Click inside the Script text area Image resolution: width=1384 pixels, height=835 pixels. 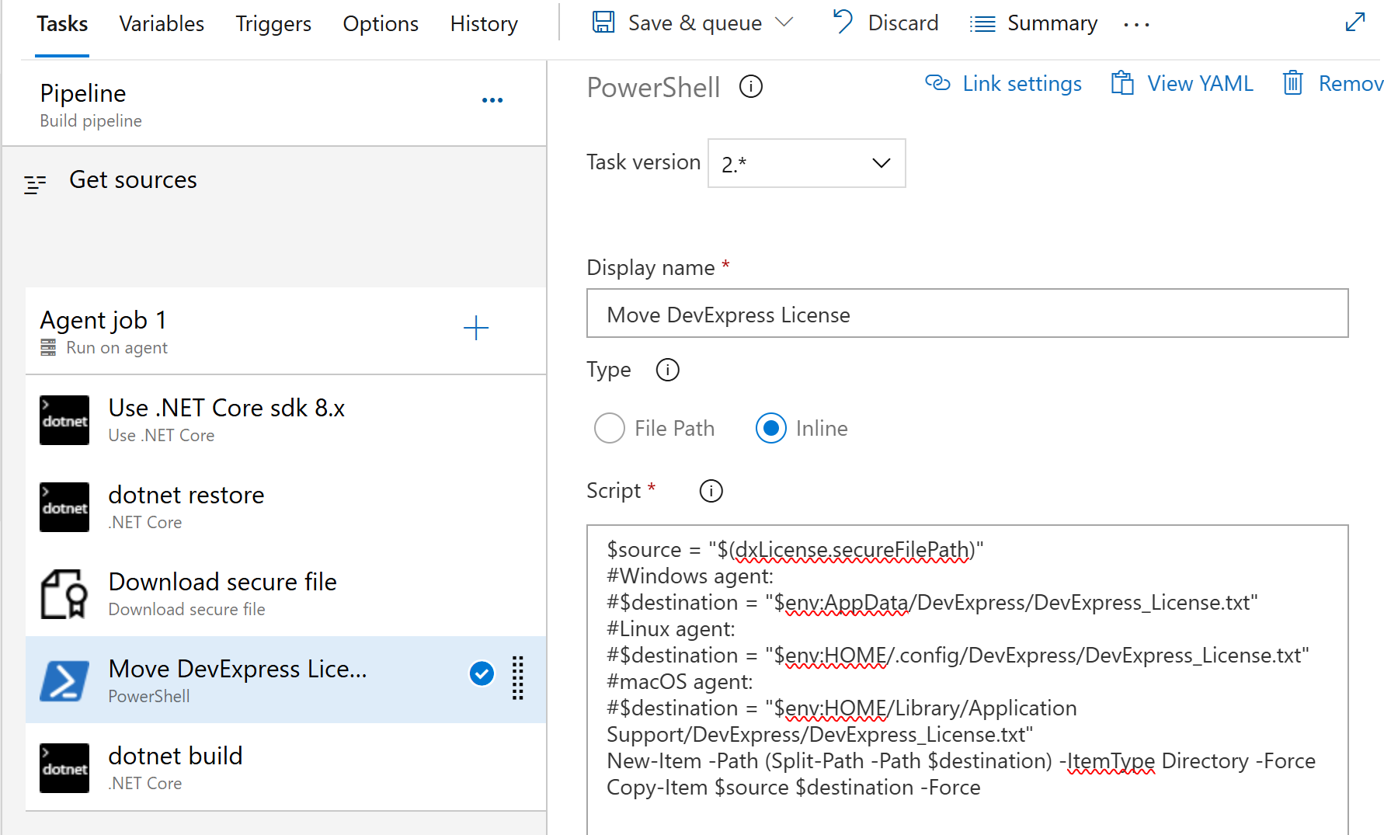(x=967, y=680)
